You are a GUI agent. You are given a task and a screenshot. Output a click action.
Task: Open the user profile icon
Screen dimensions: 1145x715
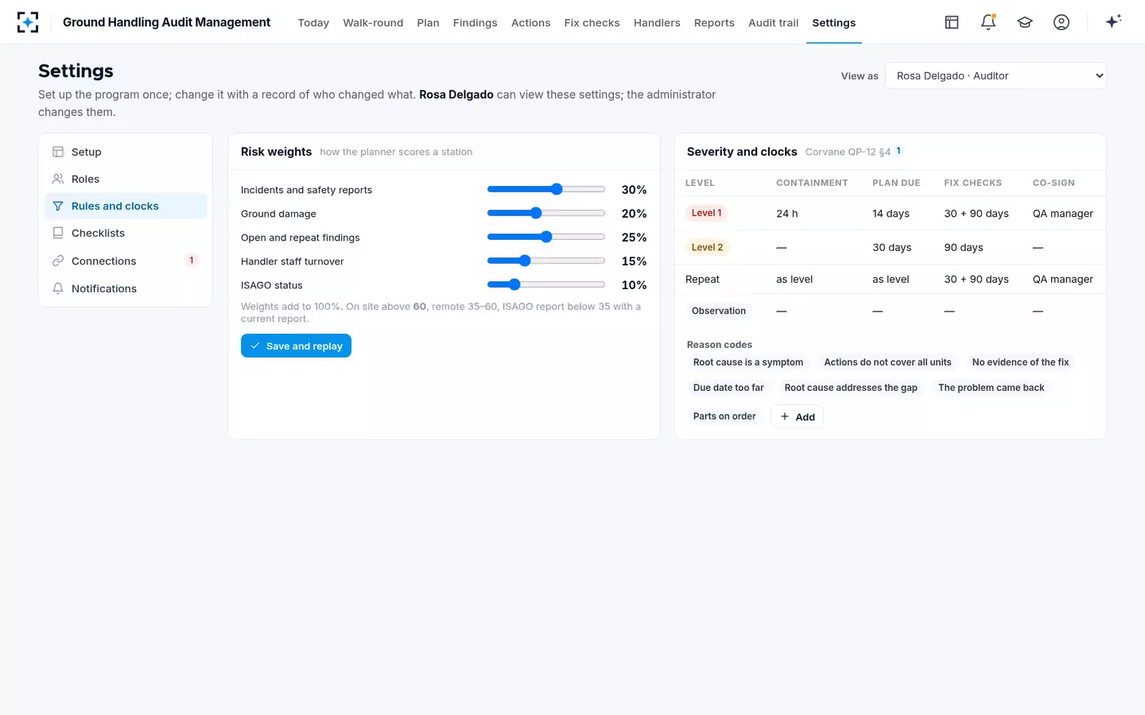1062,22
